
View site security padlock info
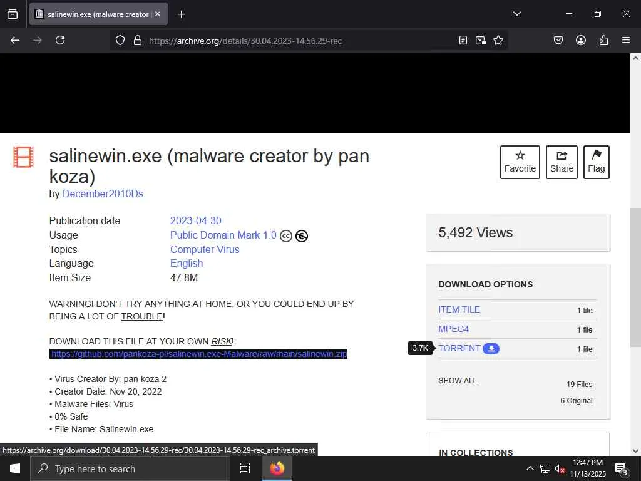(x=138, y=41)
